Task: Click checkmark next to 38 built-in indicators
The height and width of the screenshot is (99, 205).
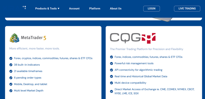Action: (11, 65)
